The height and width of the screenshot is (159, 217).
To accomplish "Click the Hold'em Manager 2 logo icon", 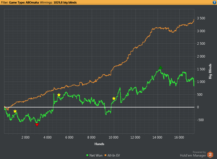I will [210, 155].
